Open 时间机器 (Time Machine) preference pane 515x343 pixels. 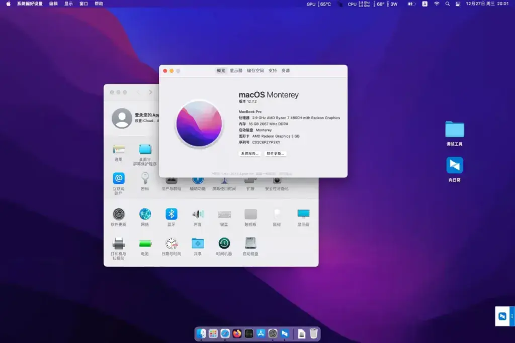224,247
